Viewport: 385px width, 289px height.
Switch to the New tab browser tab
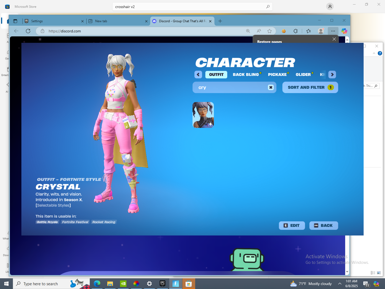tap(118, 21)
